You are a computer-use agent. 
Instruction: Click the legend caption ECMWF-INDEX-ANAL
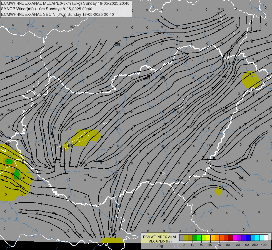coord(160,237)
